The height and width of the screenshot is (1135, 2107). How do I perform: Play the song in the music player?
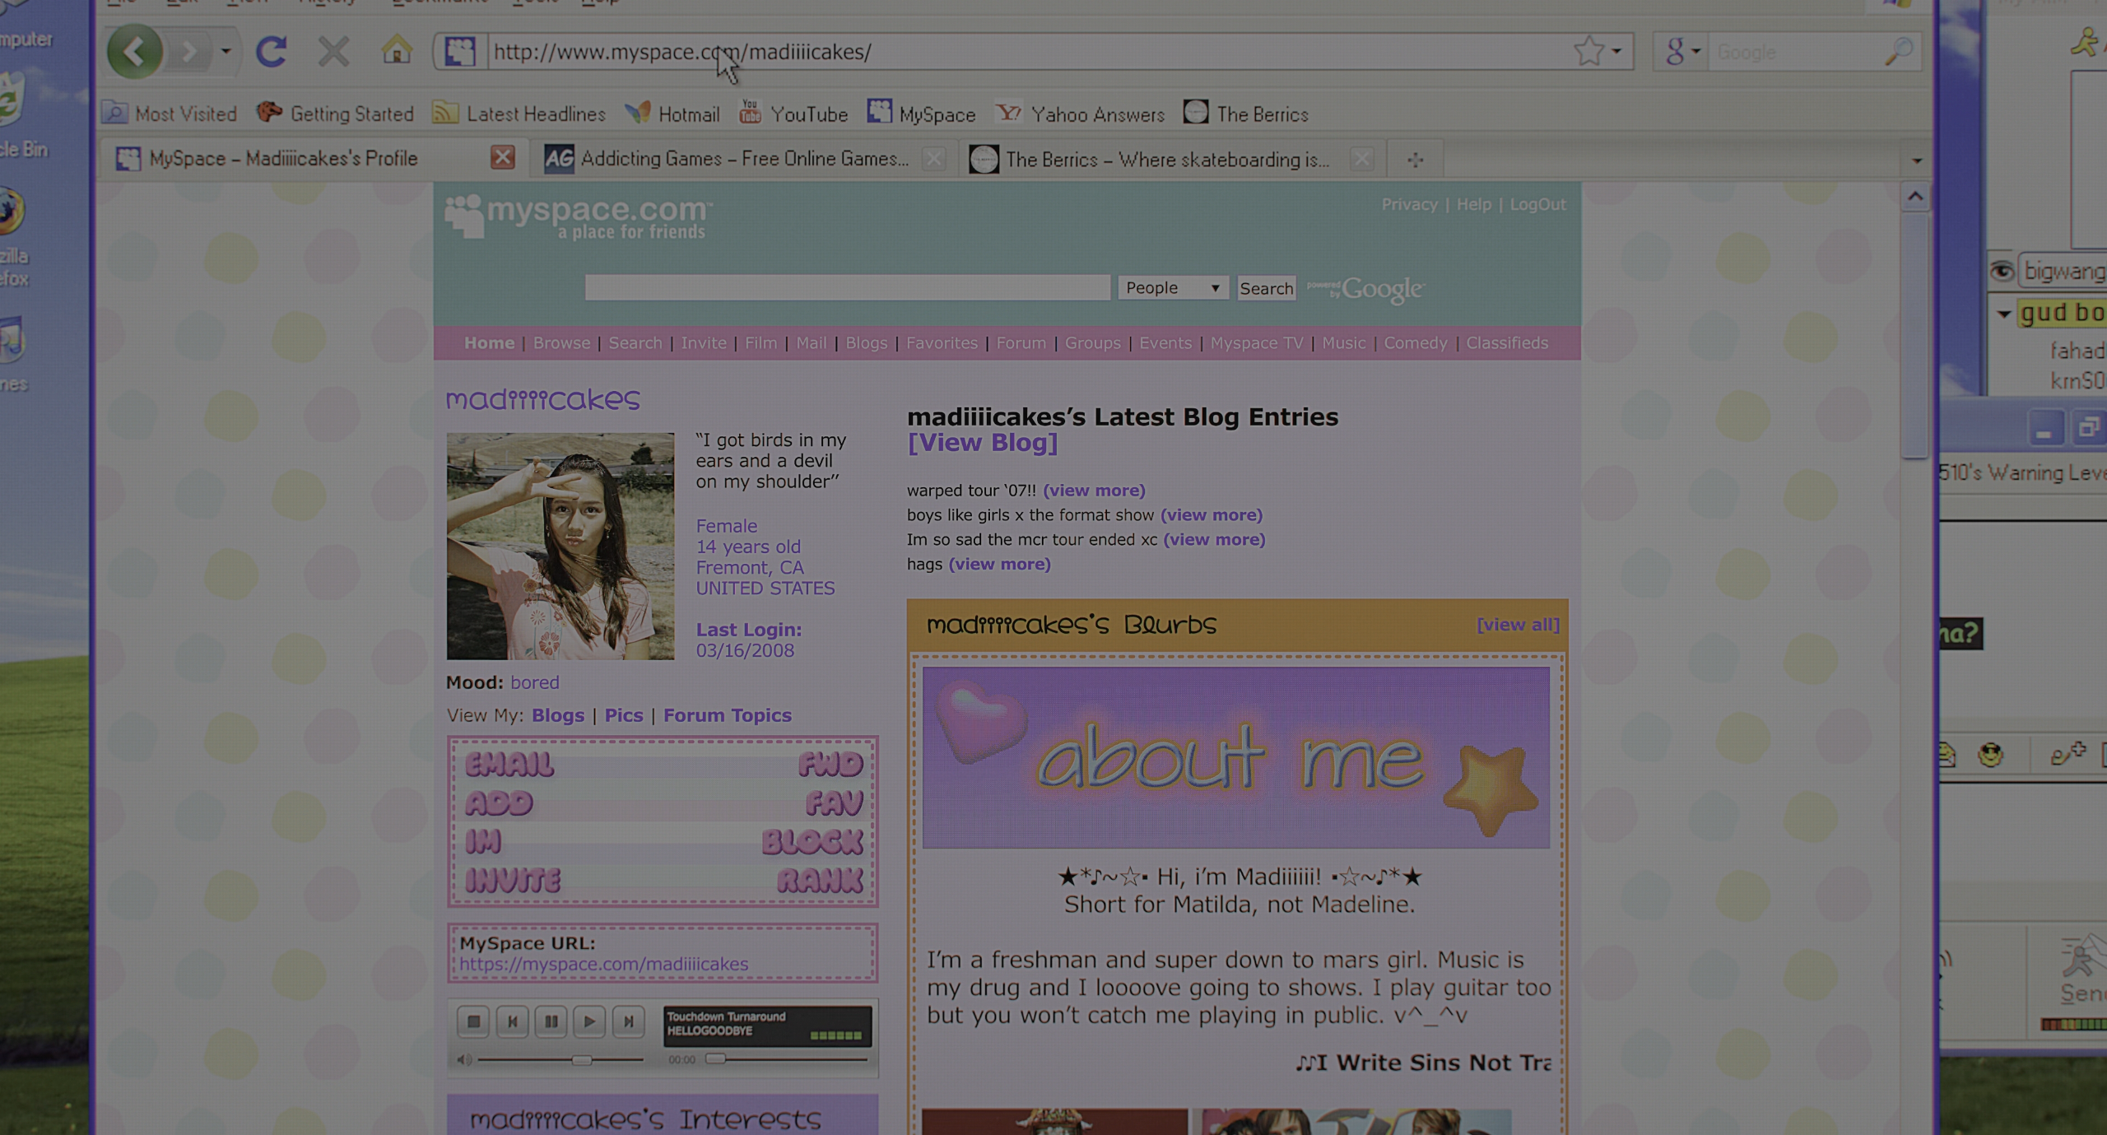coord(589,1021)
